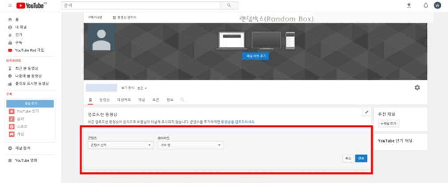The image size is (448, 186).
Task: Click the search magnifier button
Action: tap(229, 5)
